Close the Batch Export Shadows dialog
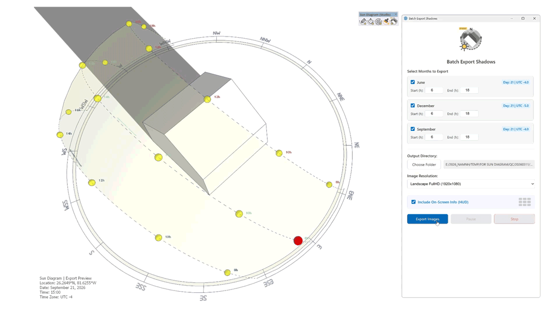 point(534,18)
